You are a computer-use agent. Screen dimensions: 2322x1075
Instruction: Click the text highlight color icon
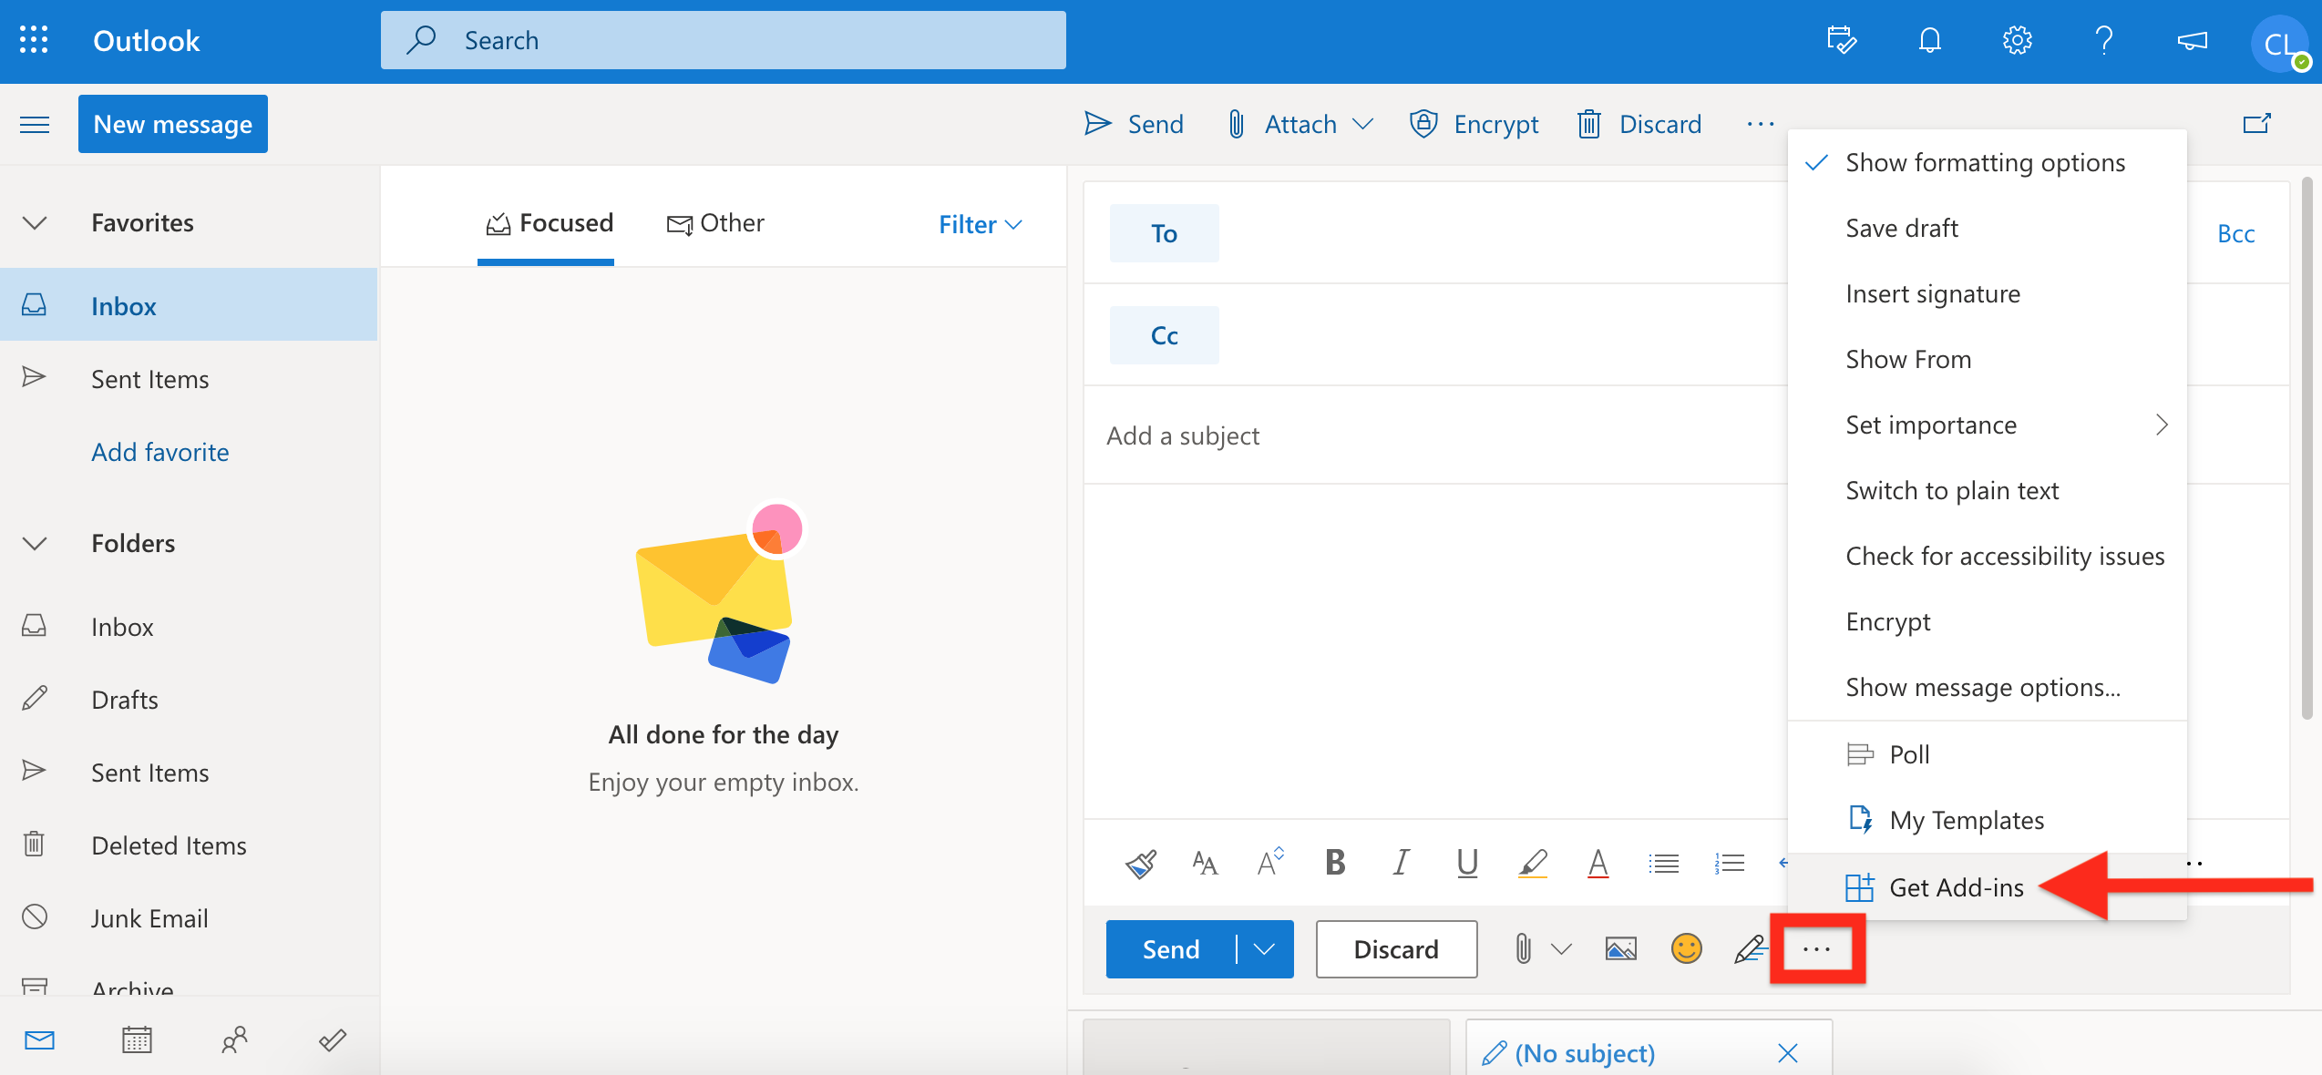point(1533,864)
